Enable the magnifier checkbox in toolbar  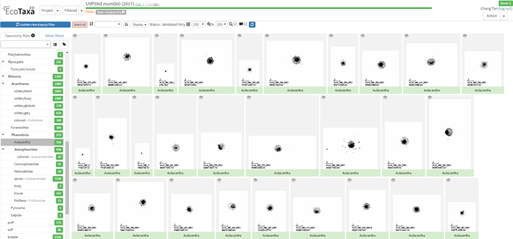pos(235,24)
